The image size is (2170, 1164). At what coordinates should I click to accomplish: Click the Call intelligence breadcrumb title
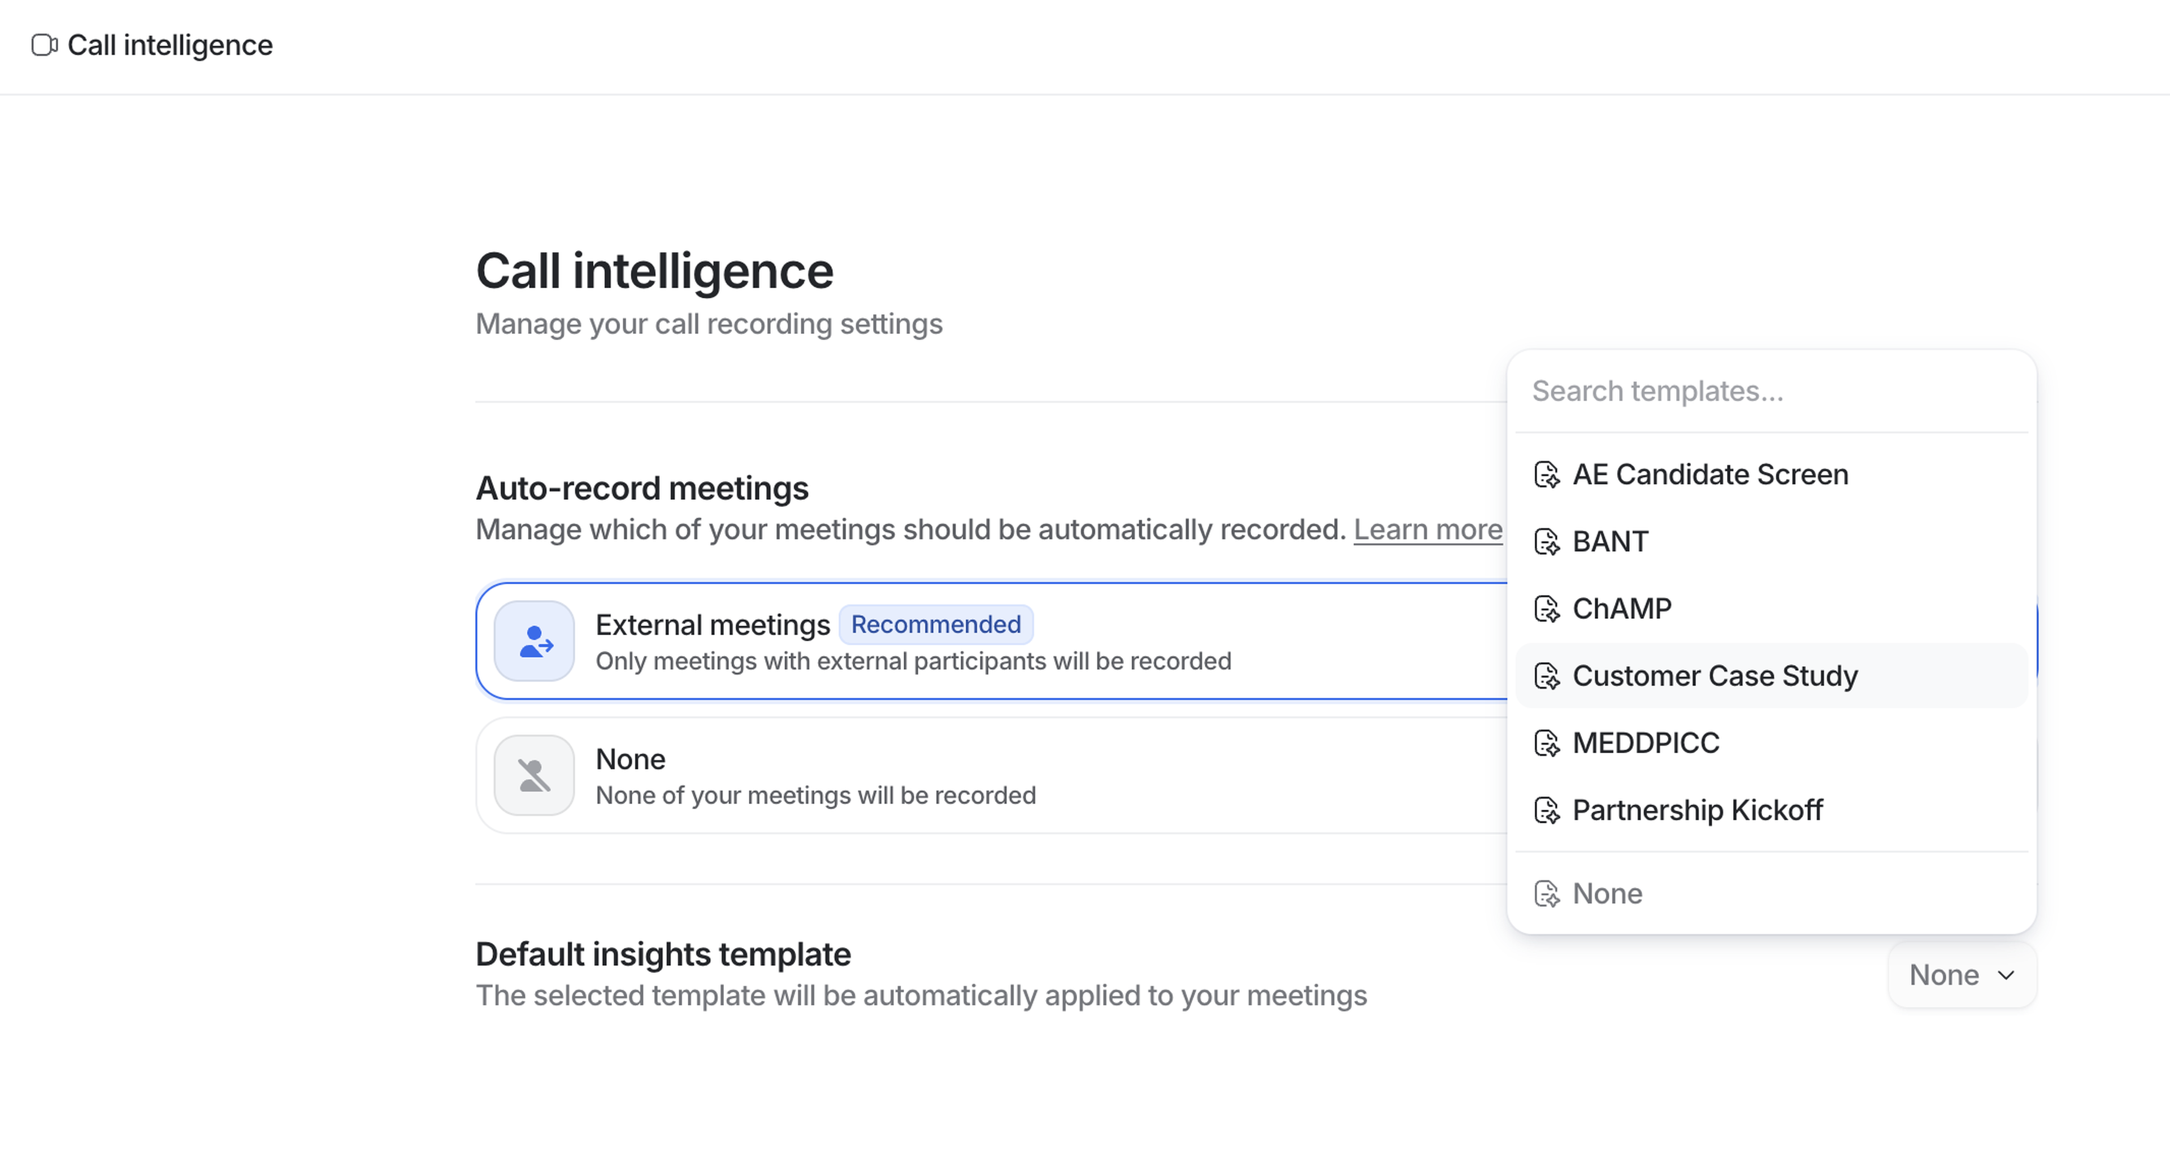170,45
